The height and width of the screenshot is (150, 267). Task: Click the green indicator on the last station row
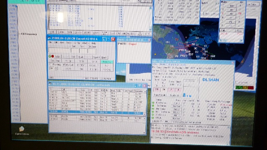[x=153, y=117]
